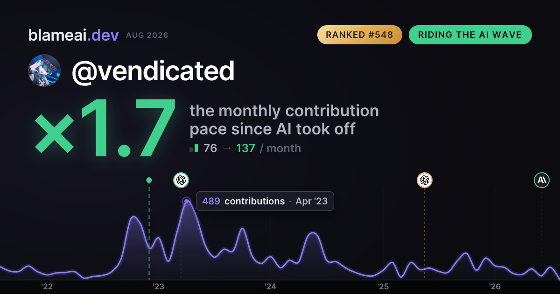Image resolution: width=560 pixels, height=294 pixels.
Task: Select the '26 axis label
Action: [495, 287]
